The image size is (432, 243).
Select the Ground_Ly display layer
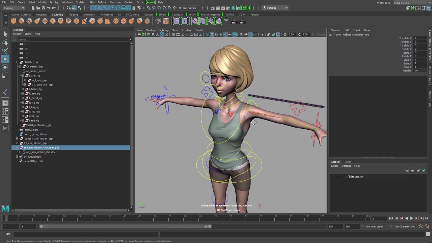tap(356, 177)
